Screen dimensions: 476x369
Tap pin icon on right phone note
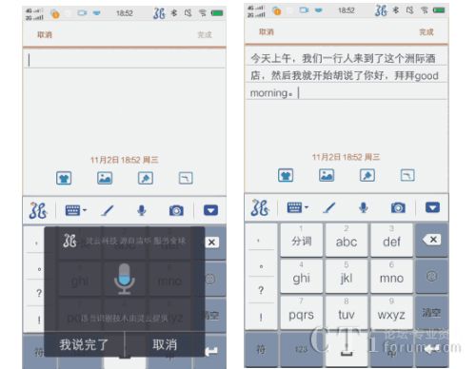(367, 175)
